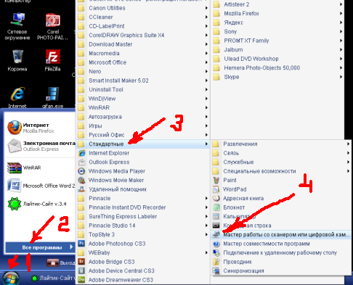Open Paint from Стандартные submenu
The width and height of the screenshot is (353, 285).
pyautogui.click(x=281, y=180)
